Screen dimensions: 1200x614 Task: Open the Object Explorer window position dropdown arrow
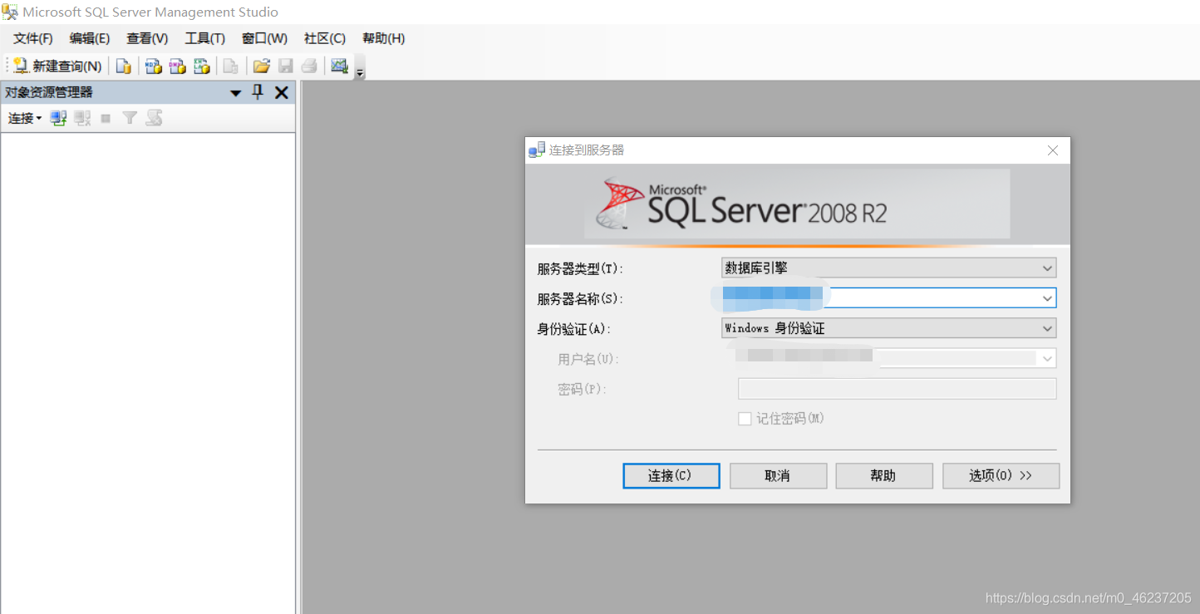pos(236,93)
